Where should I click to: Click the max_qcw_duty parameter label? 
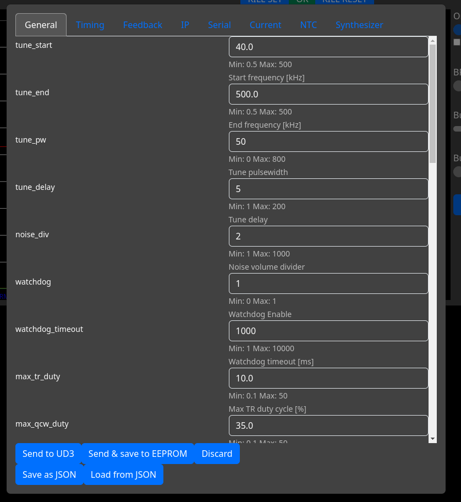(x=42, y=424)
